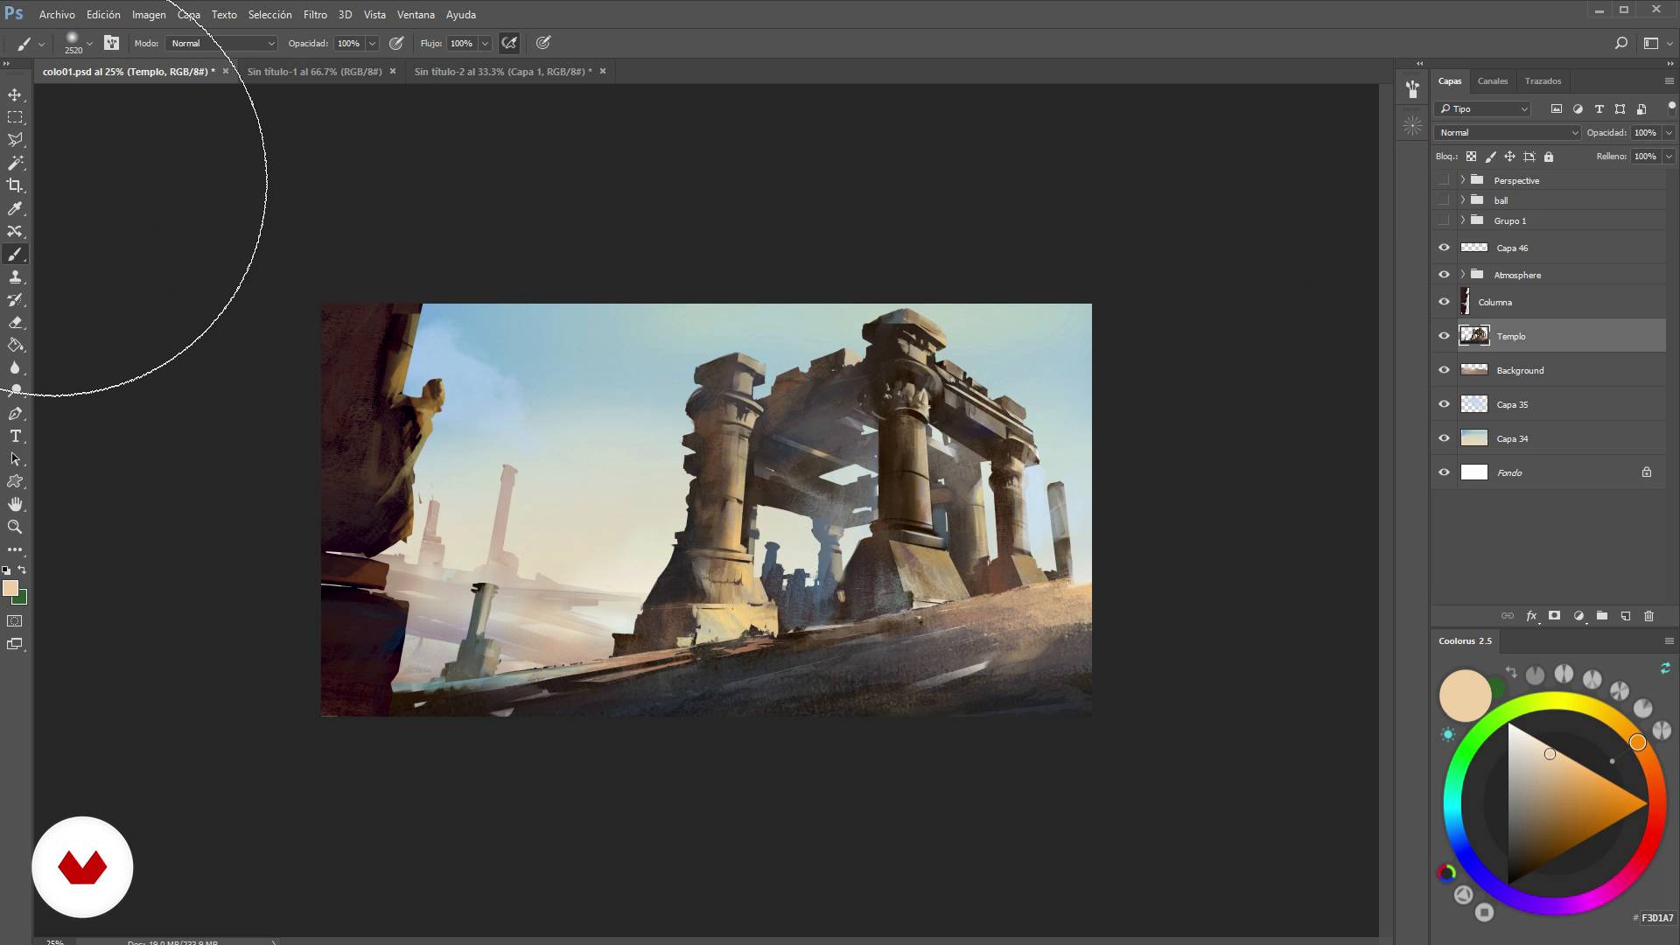The height and width of the screenshot is (945, 1680).
Task: Select the Eraser tool
Action: pyautogui.click(x=15, y=323)
